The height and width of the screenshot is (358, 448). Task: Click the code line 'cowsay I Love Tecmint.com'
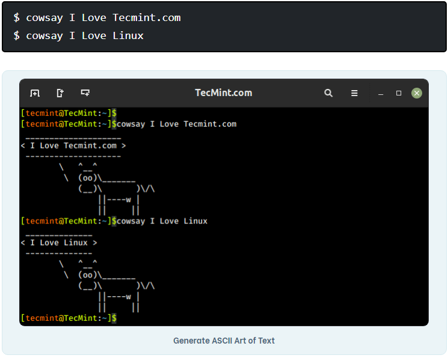pyautogui.click(x=103, y=17)
